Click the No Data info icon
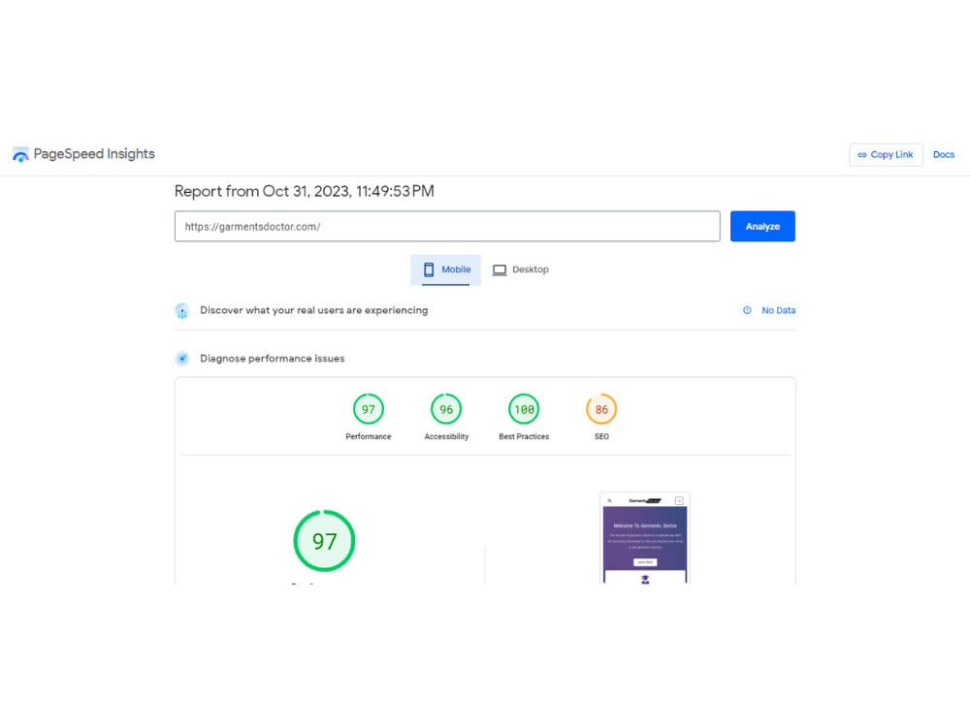This screenshot has height=727, width=970. click(x=747, y=310)
